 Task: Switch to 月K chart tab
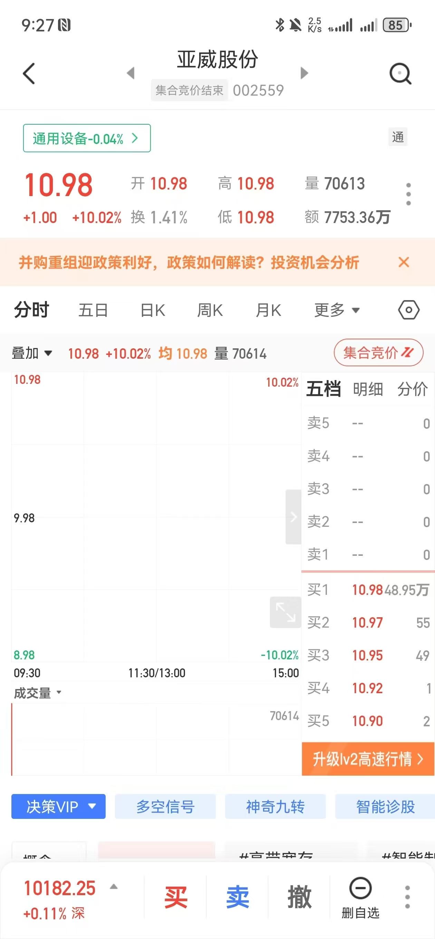(268, 310)
